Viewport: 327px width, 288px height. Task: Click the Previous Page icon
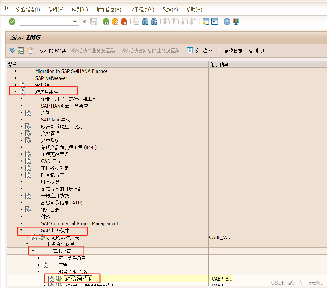(x=175, y=21)
